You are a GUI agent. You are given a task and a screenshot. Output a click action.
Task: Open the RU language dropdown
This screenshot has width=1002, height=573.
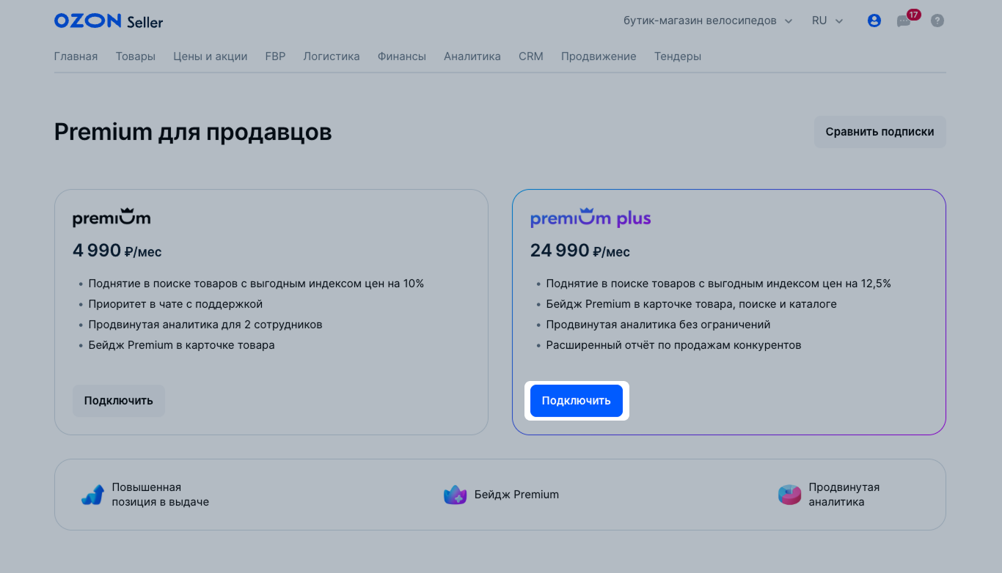[x=827, y=21]
